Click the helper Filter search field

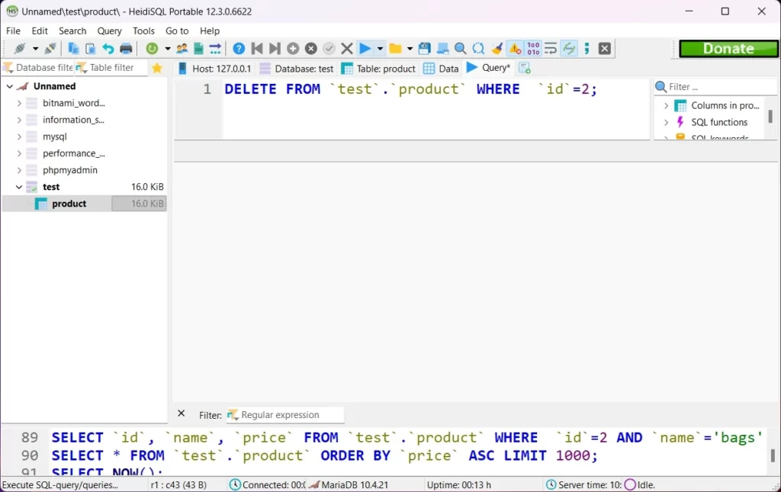pos(715,87)
